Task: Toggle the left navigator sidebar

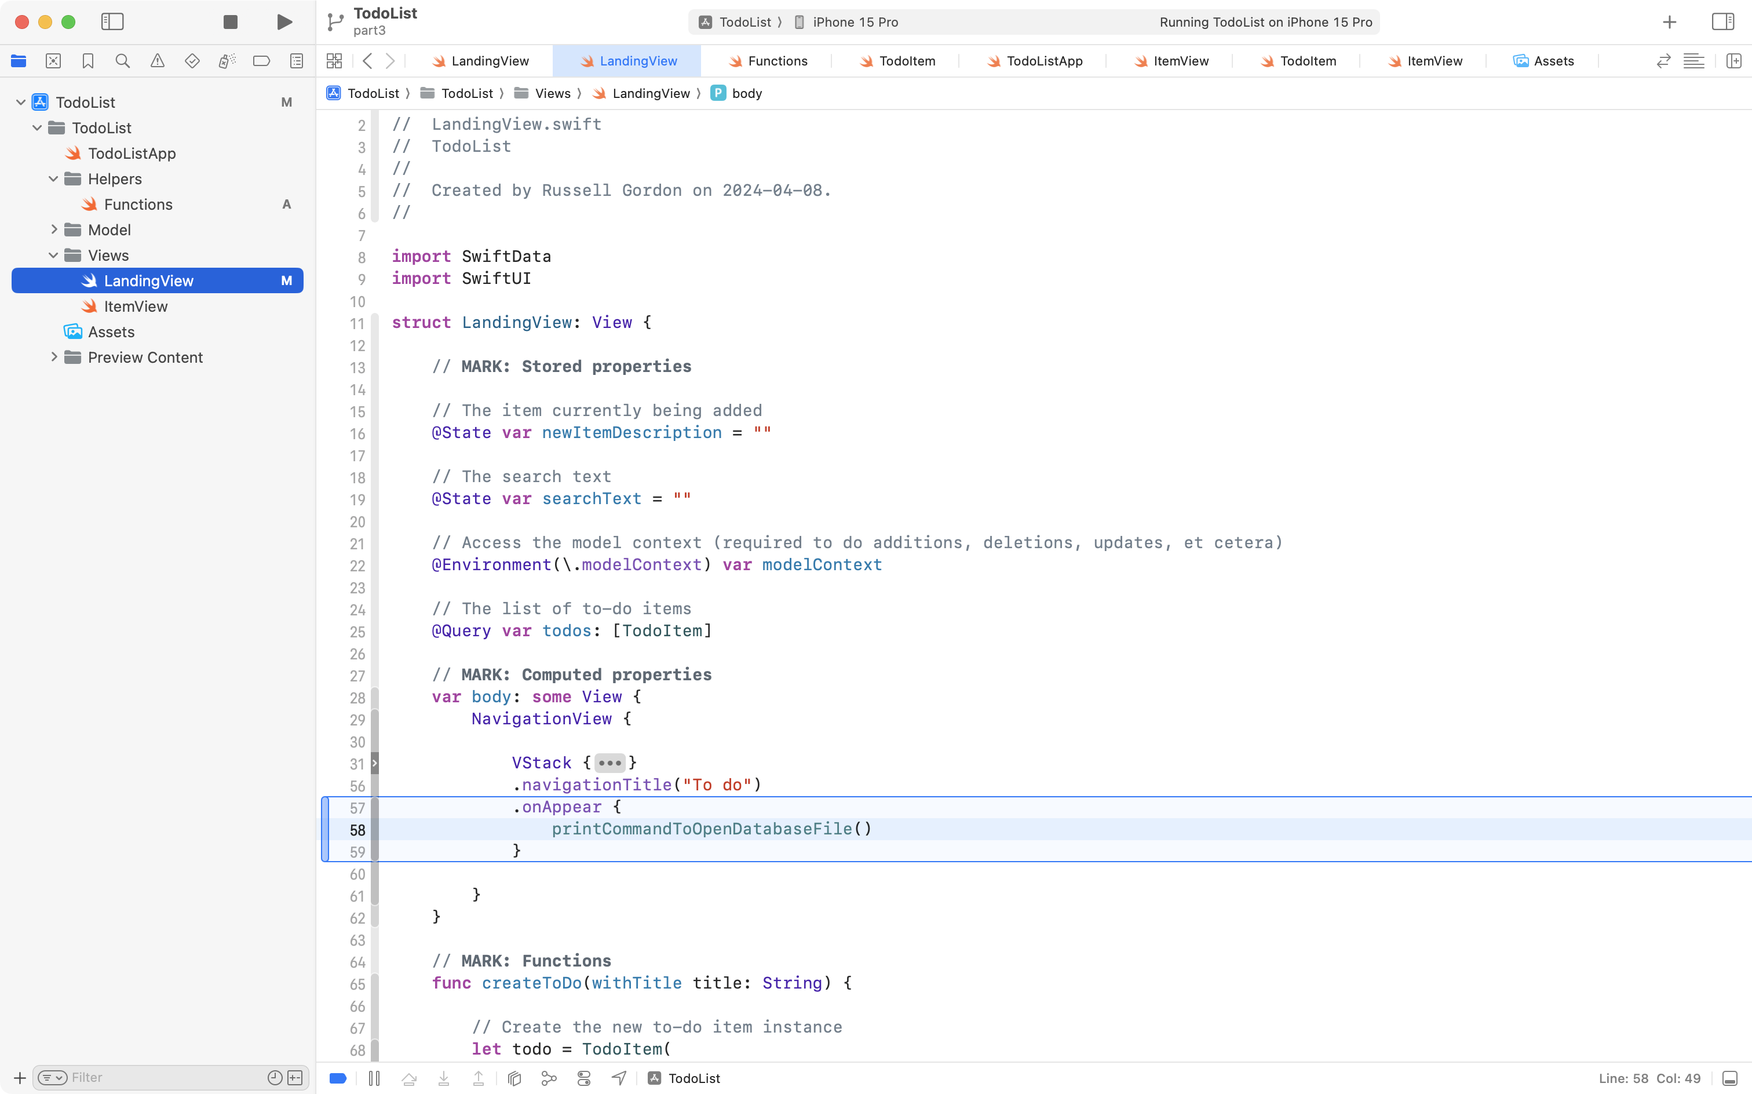Action: pos(113,21)
